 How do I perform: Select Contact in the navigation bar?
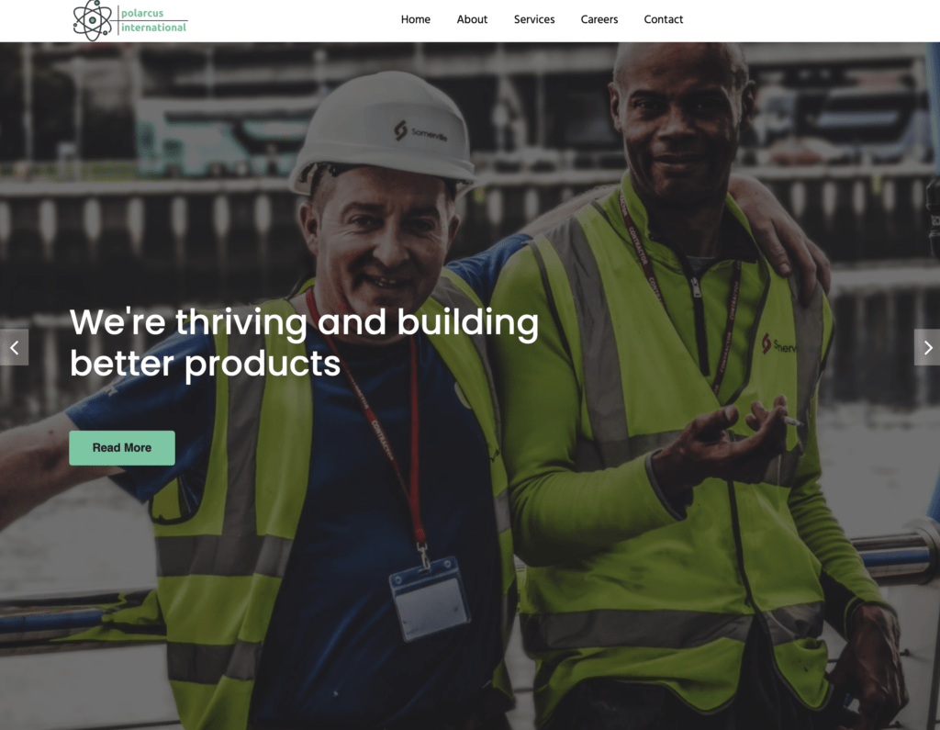tap(663, 19)
